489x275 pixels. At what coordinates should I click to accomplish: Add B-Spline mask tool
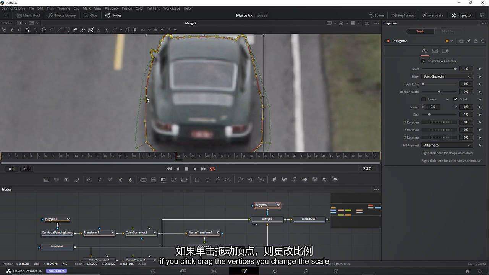[228, 180]
